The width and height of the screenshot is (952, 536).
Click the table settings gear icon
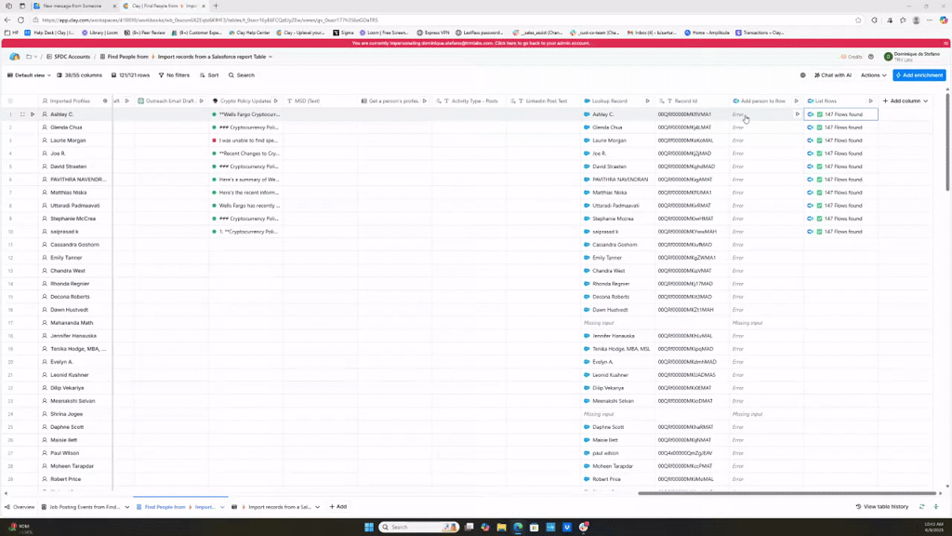pos(802,75)
